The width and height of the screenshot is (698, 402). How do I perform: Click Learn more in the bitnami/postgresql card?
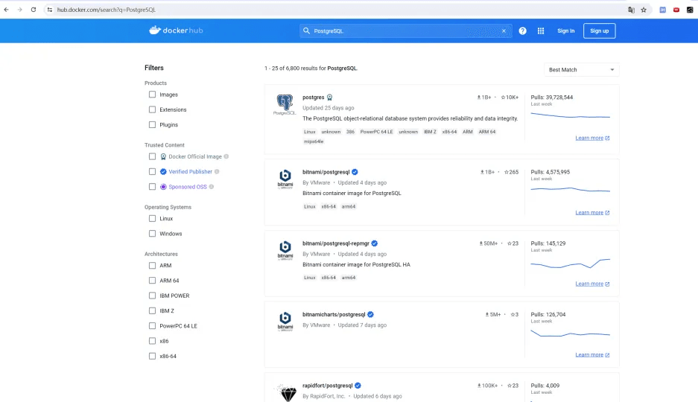[592, 213]
